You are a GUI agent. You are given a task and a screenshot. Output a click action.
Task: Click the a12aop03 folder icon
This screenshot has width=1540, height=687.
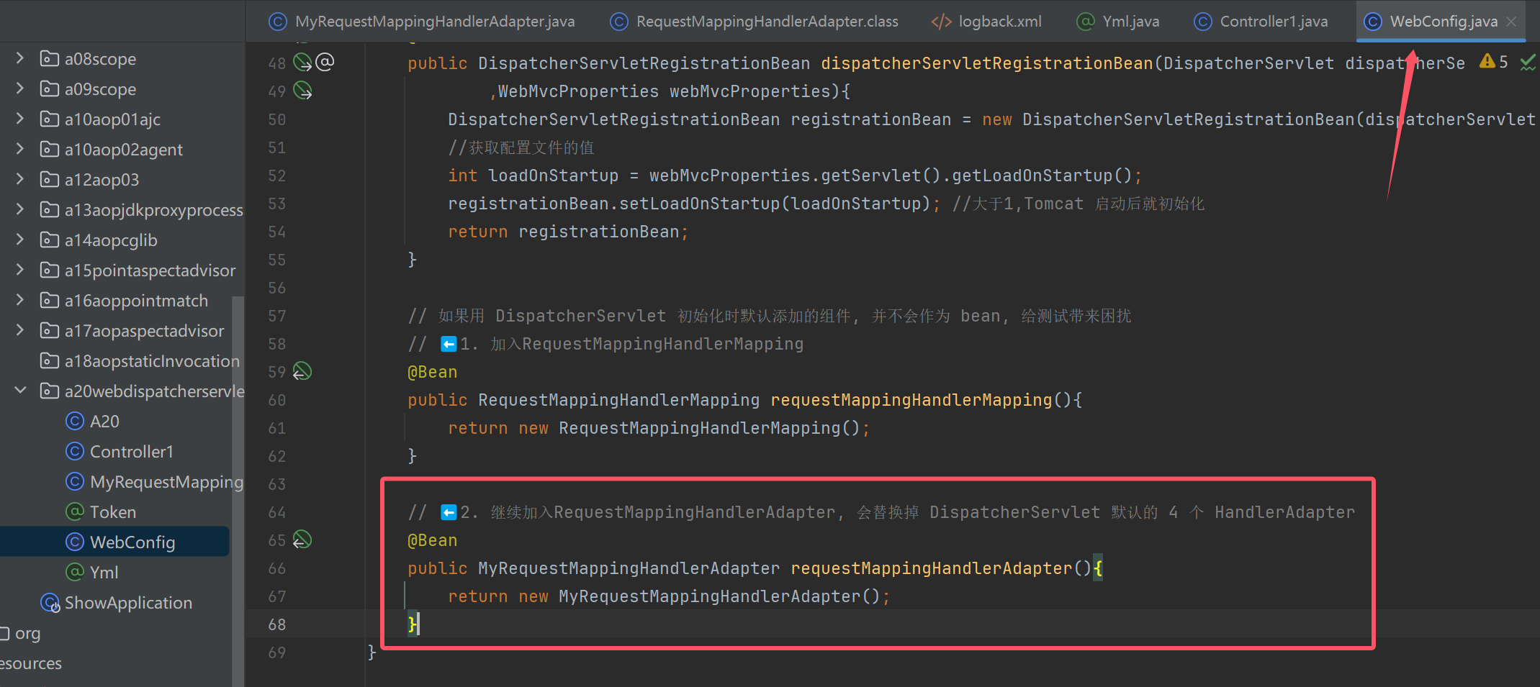[49, 179]
